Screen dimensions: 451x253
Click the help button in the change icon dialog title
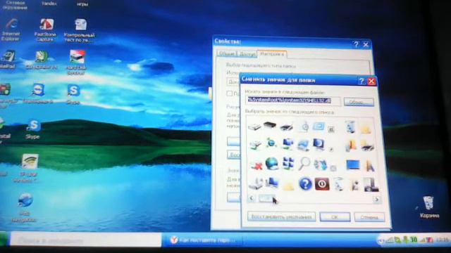coord(362,81)
